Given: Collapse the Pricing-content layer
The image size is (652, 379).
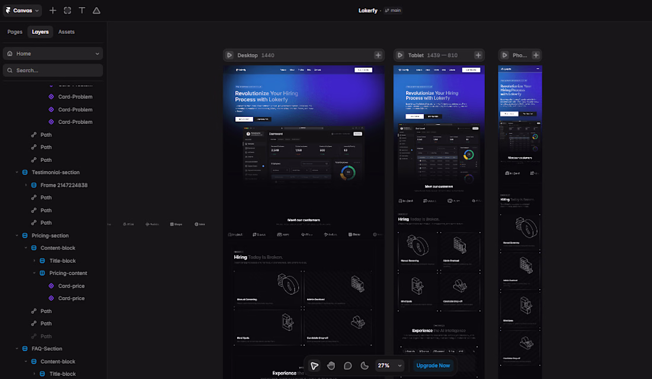Looking at the screenshot, I should pos(34,273).
